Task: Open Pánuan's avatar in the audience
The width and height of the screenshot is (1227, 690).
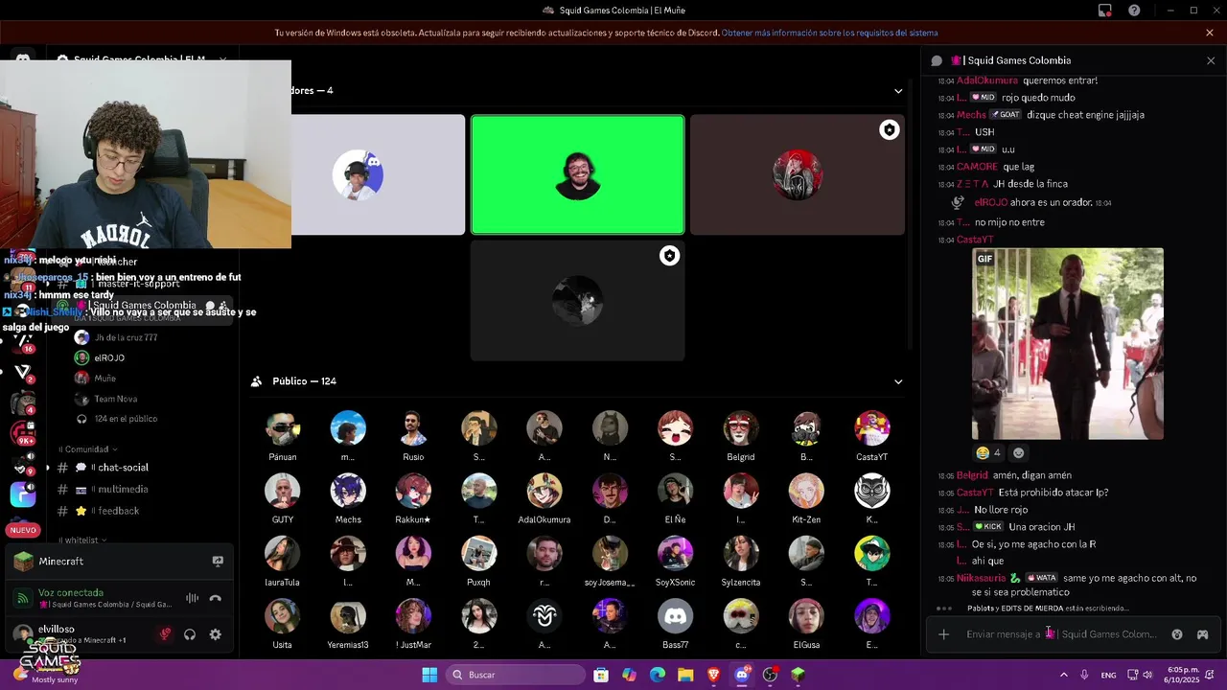Action: pyautogui.click(x=283, y=428)
